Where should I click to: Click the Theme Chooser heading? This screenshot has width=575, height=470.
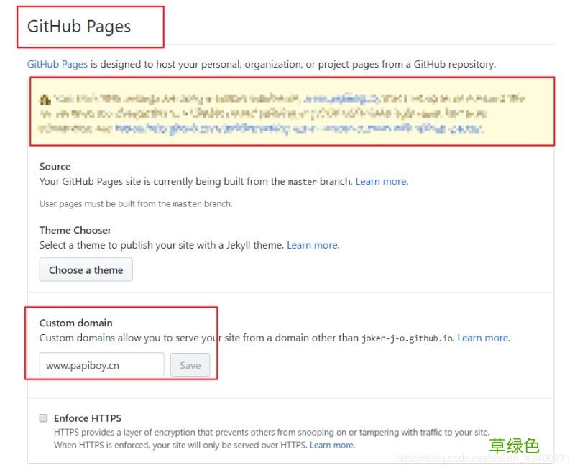click(75, 230)
